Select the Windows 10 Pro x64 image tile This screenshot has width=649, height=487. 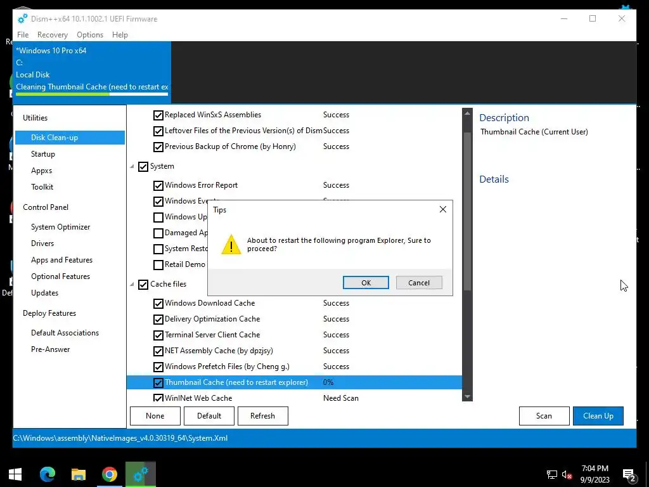pos(92,72)
